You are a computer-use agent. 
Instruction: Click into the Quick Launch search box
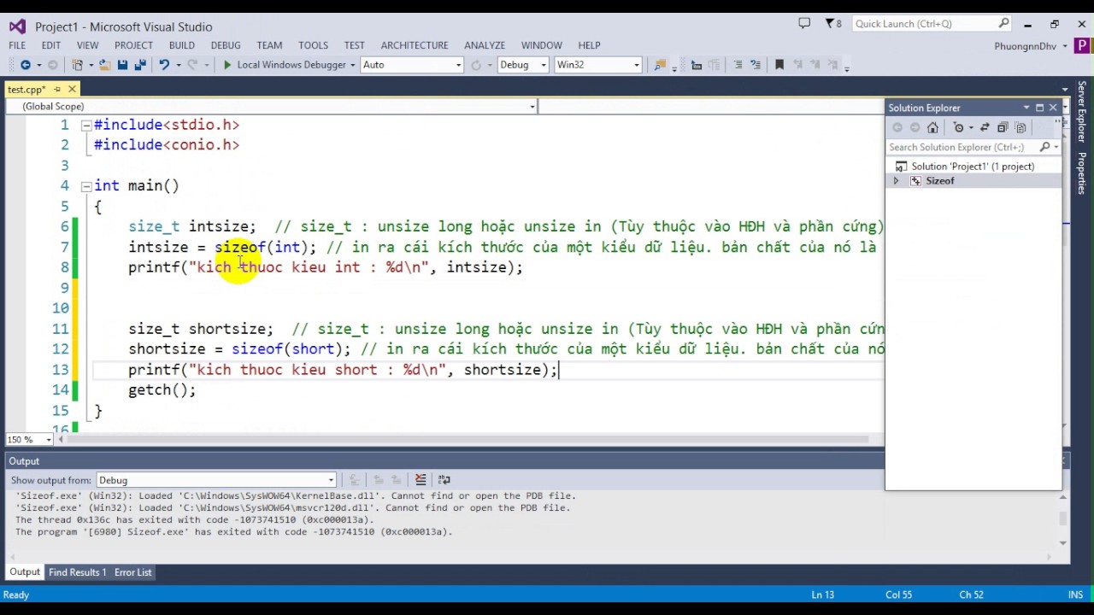tap(924, 24)
